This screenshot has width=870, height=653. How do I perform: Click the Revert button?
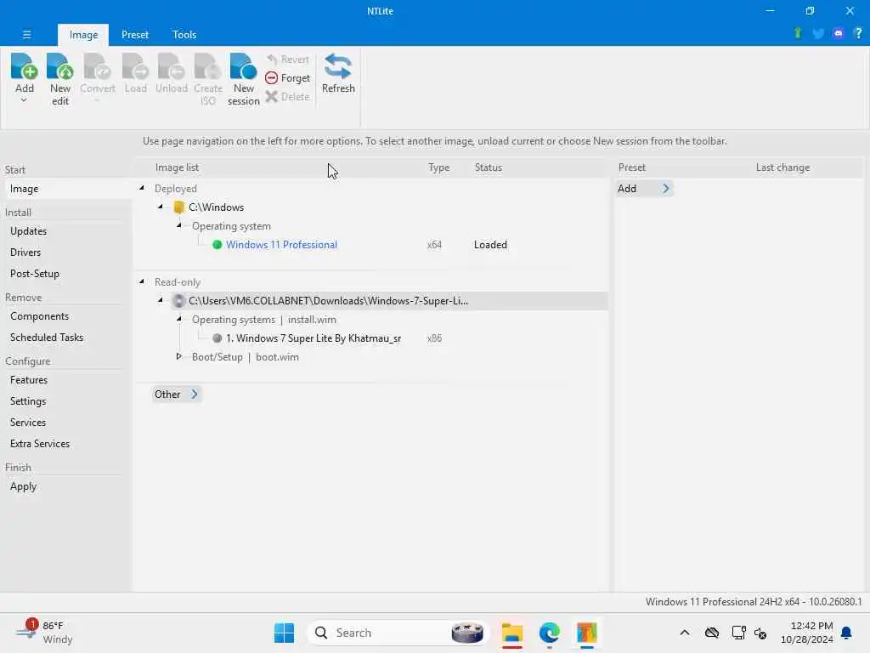(x=287, y=59)
